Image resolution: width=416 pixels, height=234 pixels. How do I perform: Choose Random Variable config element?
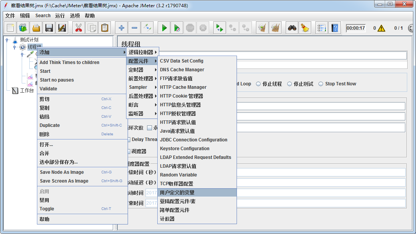(197, 175)
